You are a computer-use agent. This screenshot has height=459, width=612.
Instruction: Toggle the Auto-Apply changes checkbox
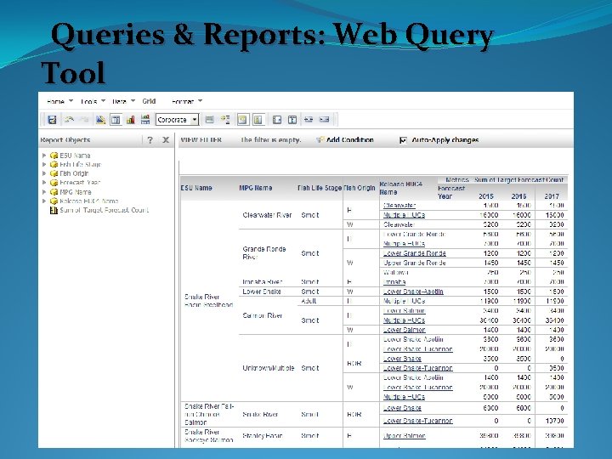coord(403,140)
